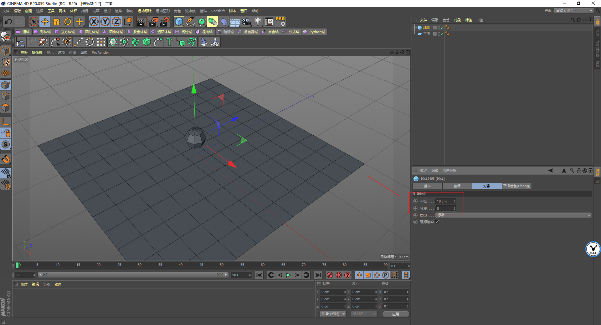Click the home icon in Object Manager

(579, 20)
